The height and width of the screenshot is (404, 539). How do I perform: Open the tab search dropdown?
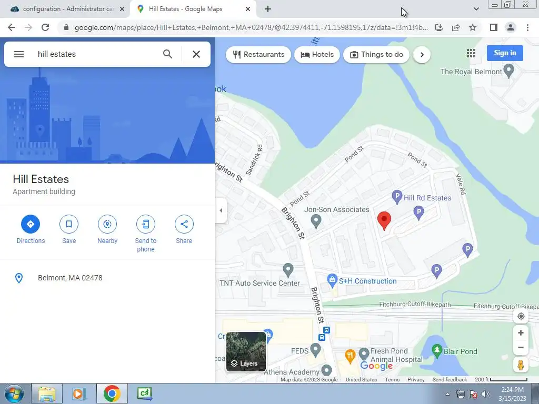tap(476, 9)
